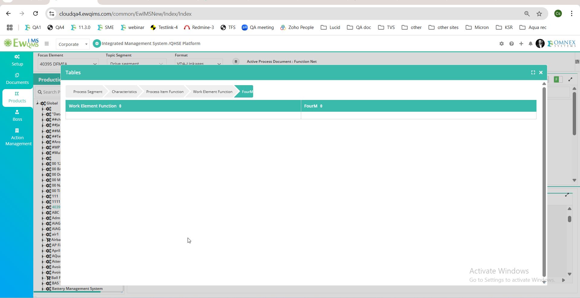Image resolution: width=580 pixels, height=298 pixels.
Task: Click the lower right panel scrollbar thumb
Action: pos(569,219)
